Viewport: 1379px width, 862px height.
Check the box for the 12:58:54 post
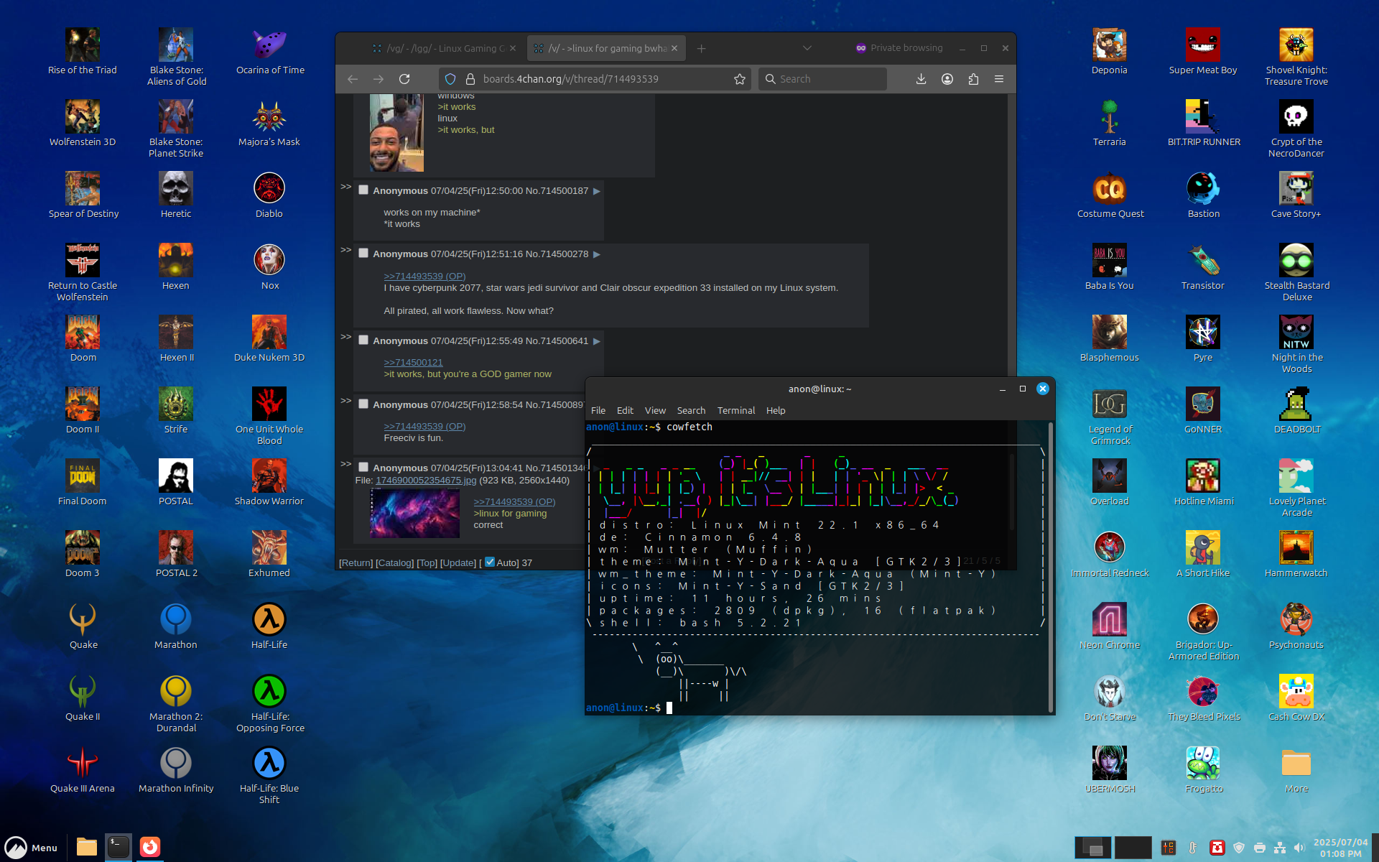[x=363, y=404]
